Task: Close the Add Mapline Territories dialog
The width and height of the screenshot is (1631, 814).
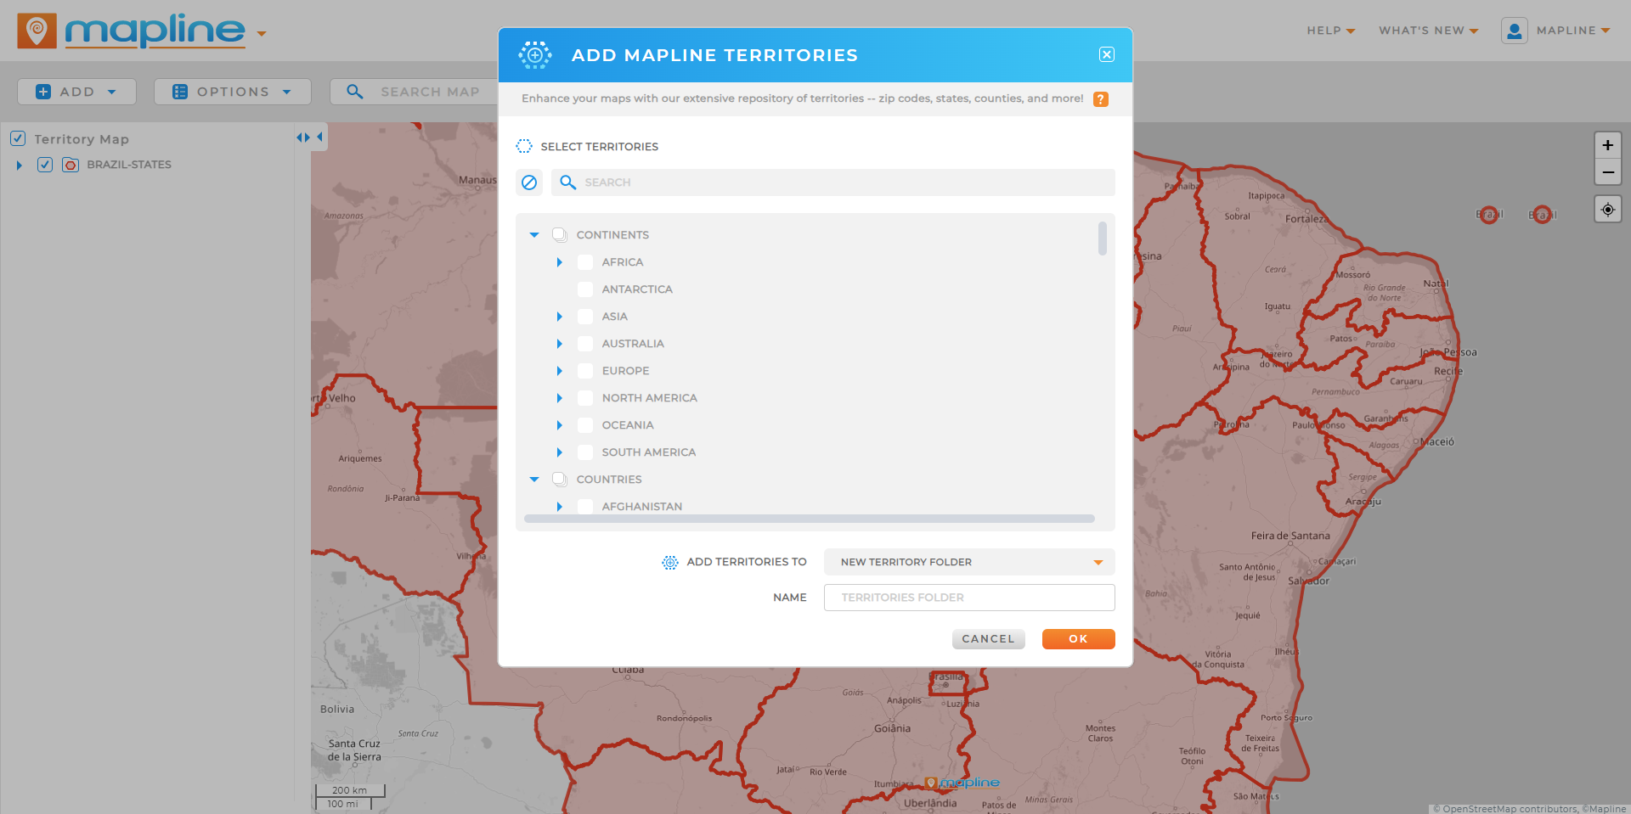Action: [1106, 55]
